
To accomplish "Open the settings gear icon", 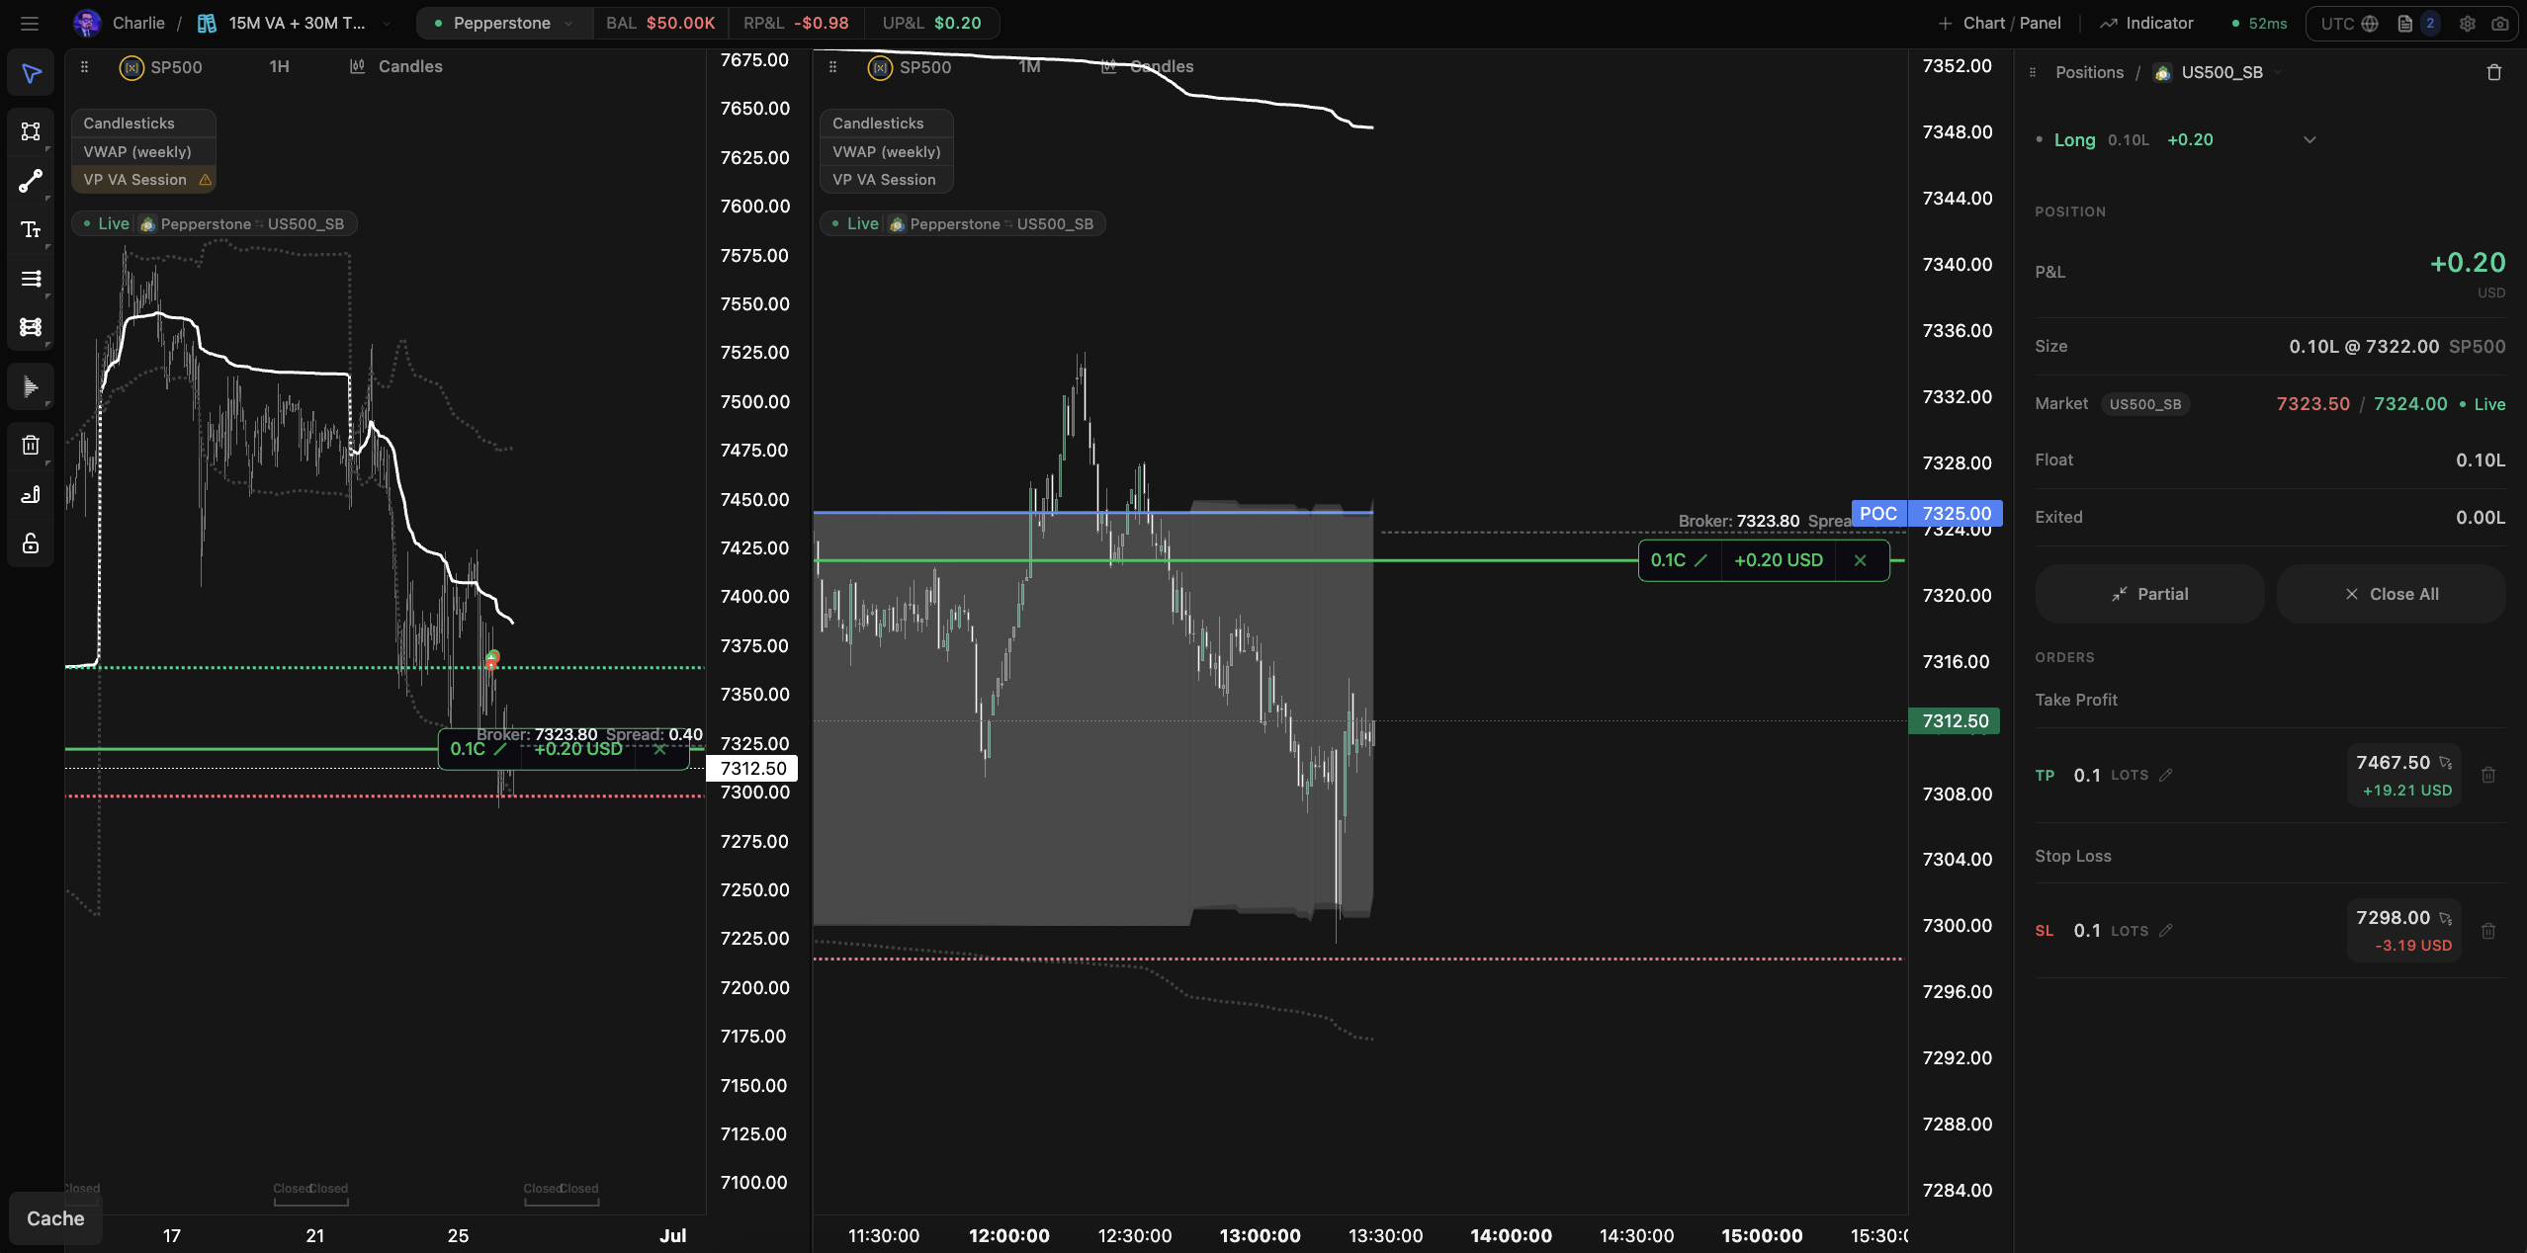I will tap(2468, 23).
